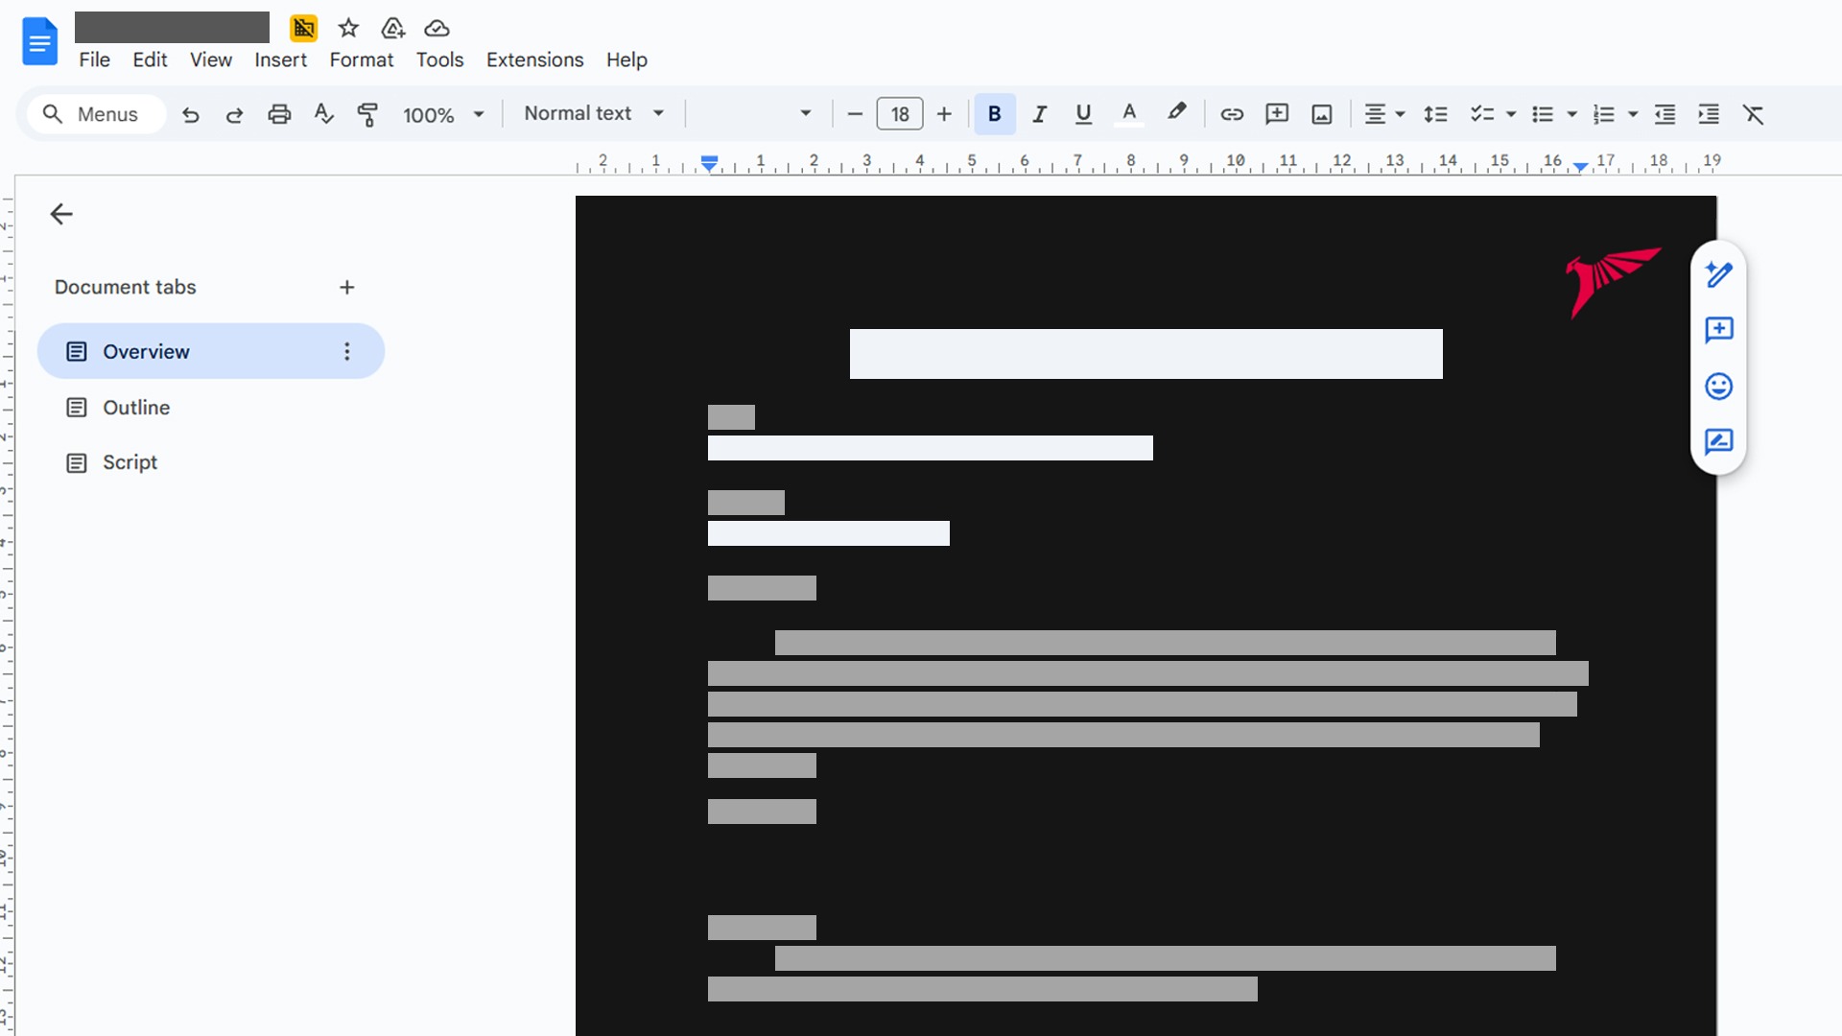Insert a link
Screen dimensions: 1842x1036
(x=1232, y=114)
